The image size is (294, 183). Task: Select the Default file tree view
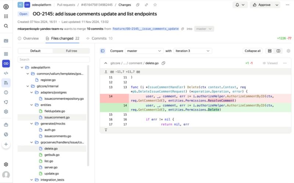pyautogui.click(x=35, y=51)
